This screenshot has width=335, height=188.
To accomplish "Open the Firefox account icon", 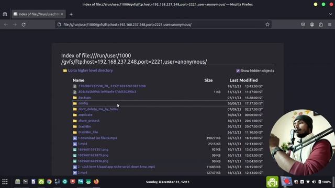I will (x=312, y=25).
